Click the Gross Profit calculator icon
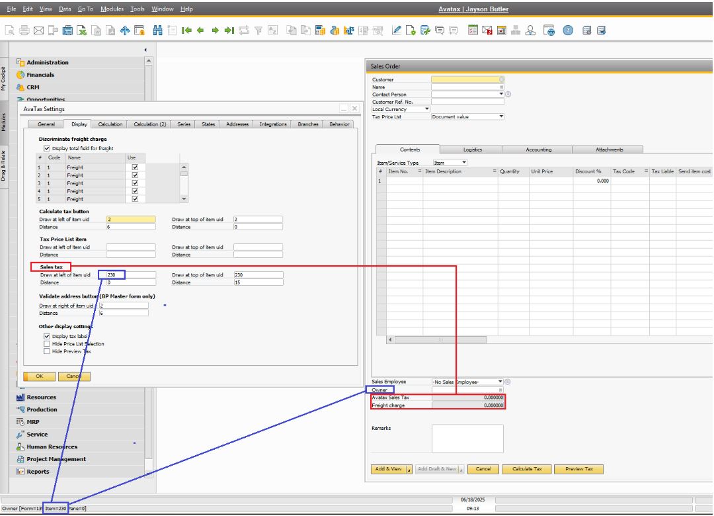This screenshot has width=714, height=516. click(x=320, y=30)
